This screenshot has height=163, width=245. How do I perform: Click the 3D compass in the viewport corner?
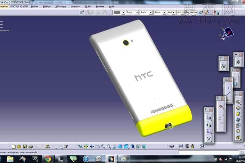click(227, 33)
